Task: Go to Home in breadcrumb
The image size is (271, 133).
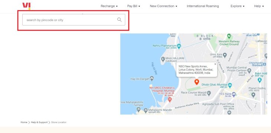Action: (24, 122)
